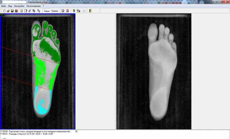230x139 pixels.
Task: Select the grayscale foot scan image
Action: pyautogui.click(x=154, y=71)
